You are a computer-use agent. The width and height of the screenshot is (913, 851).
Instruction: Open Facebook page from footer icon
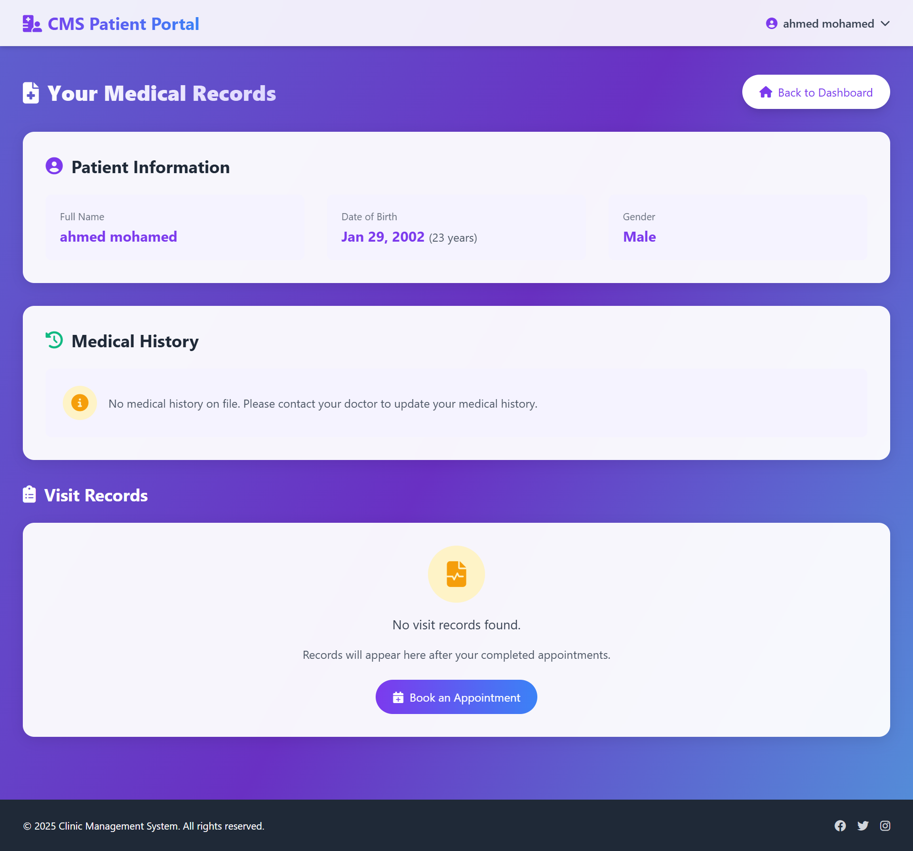[840, 826]
